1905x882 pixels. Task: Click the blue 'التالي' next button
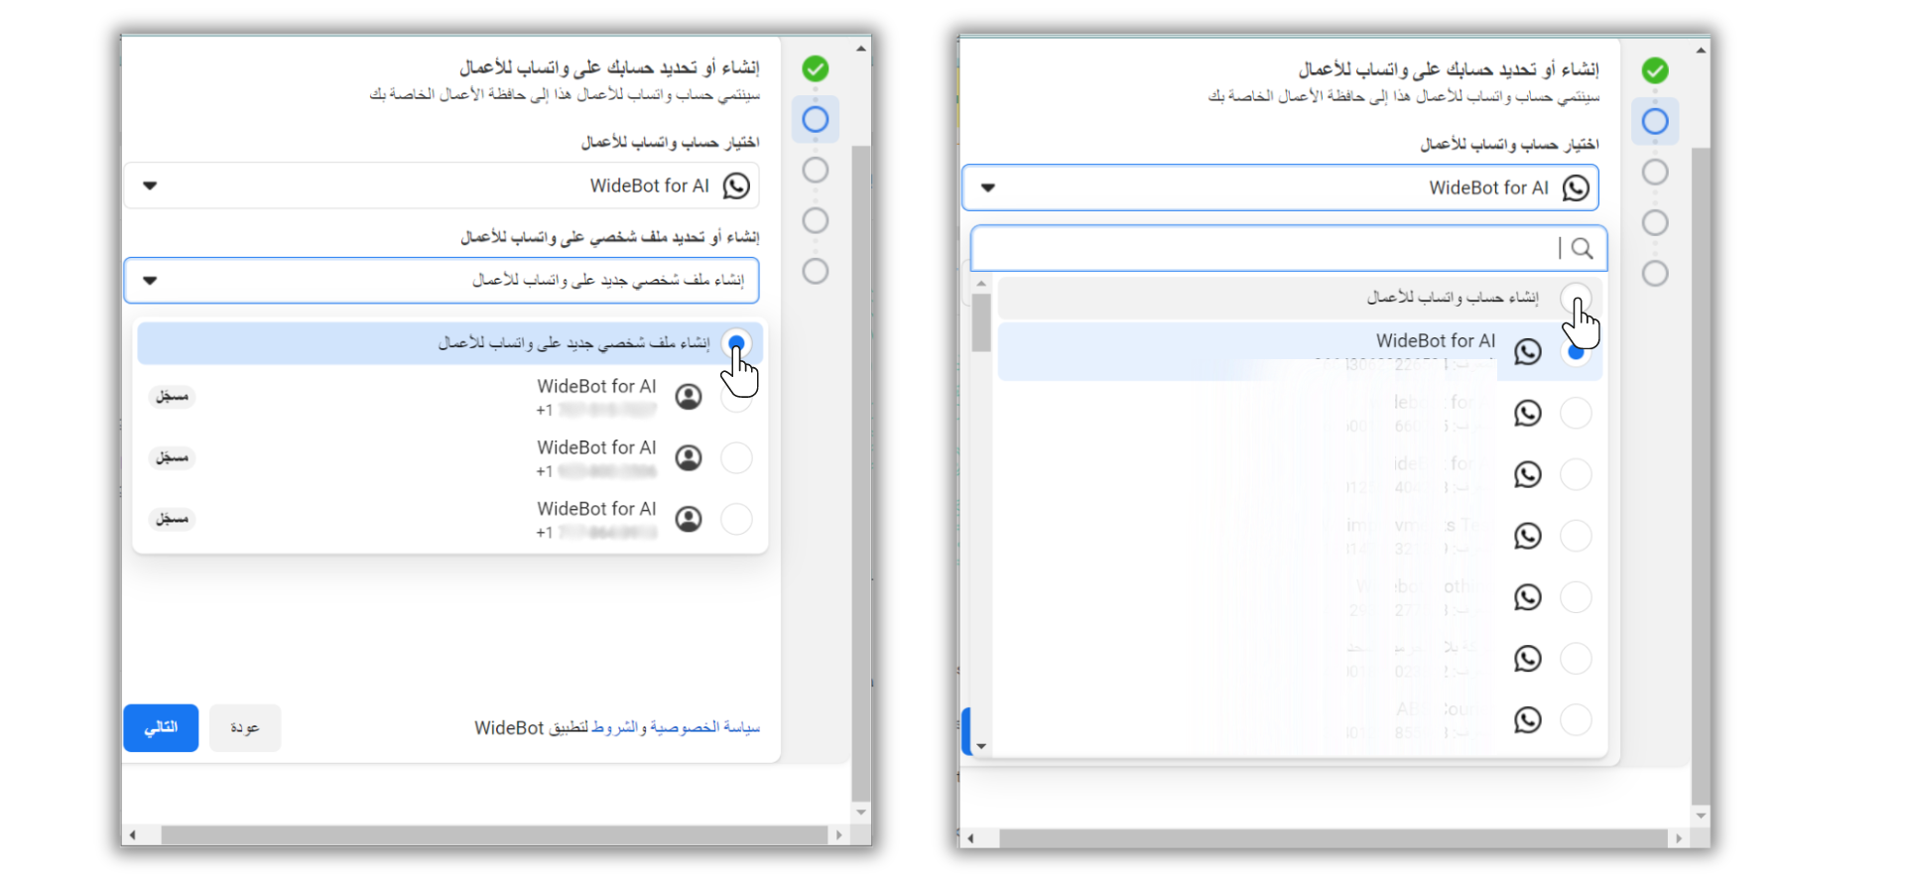161,728
